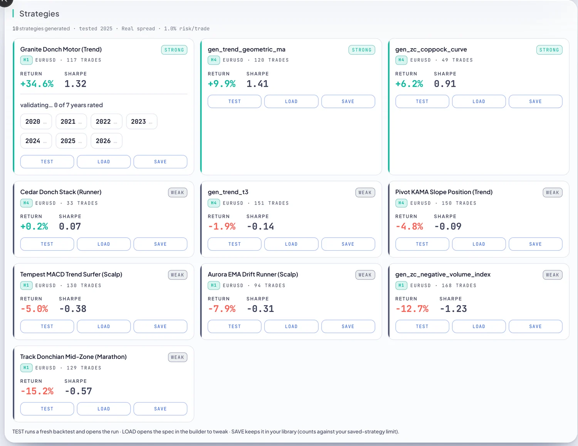Click Track Donchian Mid-Zone (Marathon) title
This screenshot has height=446, width=578.
pos(73,357)
